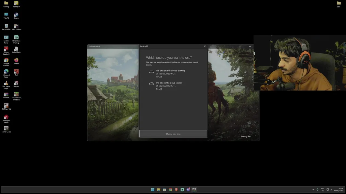The image size is (346, 194).
Task: Open WinRAR desktop shortcut
Action: pyautogui.click(x=6, y=95)
